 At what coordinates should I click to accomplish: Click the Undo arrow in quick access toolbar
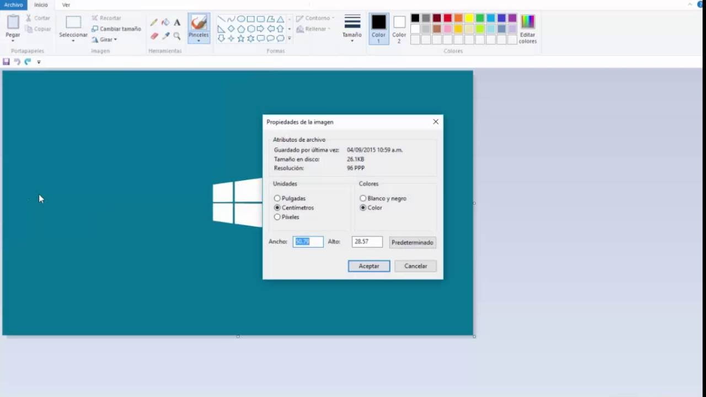point(17,62)
